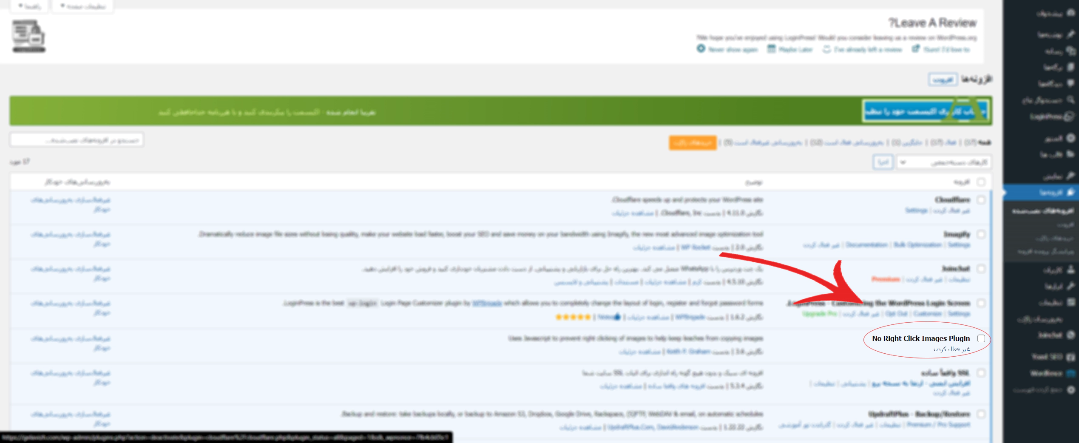
Task: Click the deactivate link under No Right Click Images
Action: click(951, 349)
